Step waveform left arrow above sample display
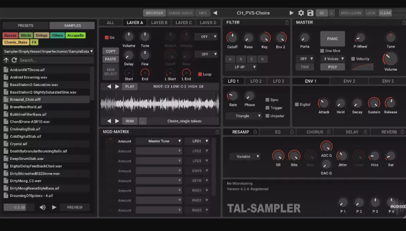The image size is (406, 231). (109, 86)
